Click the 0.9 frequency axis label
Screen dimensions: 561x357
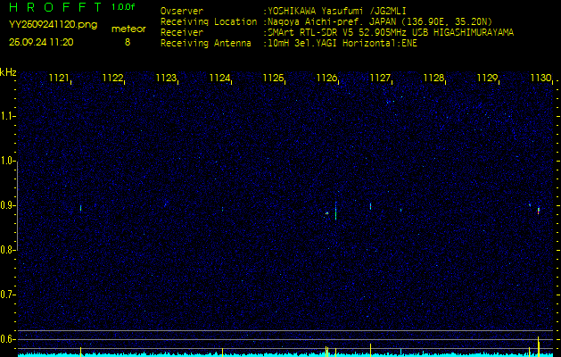point(7,205)
